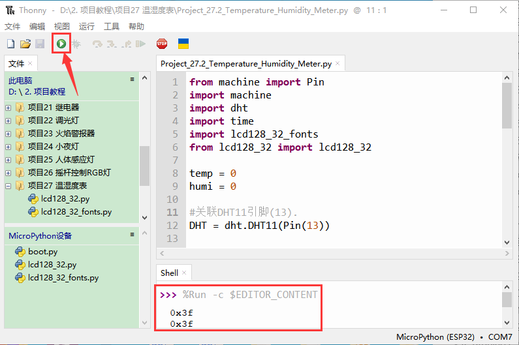Open local lcd128_32_fonts.py under 项目27
Image resolution: width=519 pixels, height=345 pixels.
(x=76, y=212)
